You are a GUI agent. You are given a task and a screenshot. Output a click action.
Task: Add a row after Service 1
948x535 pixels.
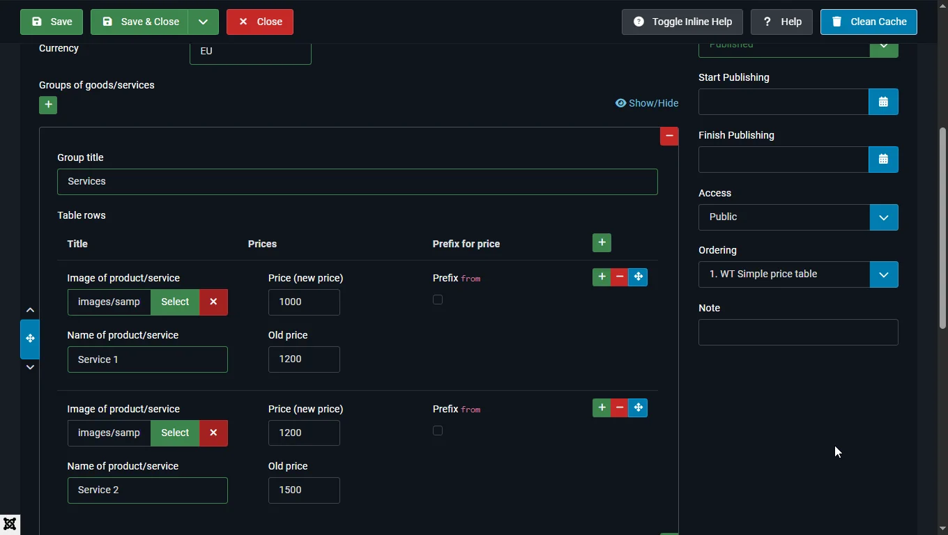tap(601, 277)
